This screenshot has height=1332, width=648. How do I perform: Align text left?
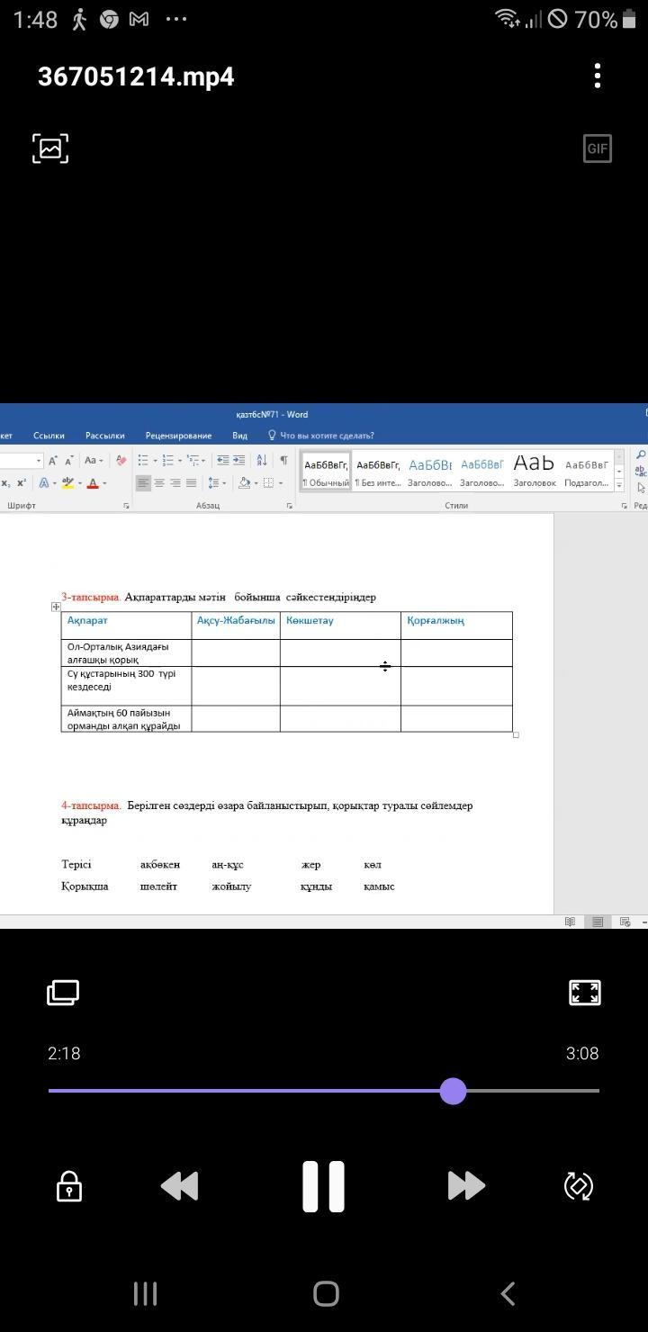[x=143, y=483]
